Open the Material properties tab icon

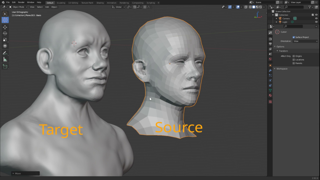(x=270, y=95)
